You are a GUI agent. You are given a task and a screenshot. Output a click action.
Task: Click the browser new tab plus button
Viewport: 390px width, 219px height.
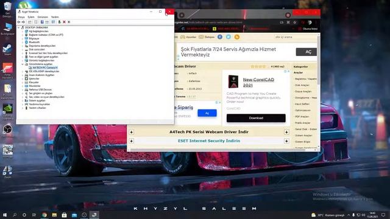pyautogui.click(x=182, y=15)
